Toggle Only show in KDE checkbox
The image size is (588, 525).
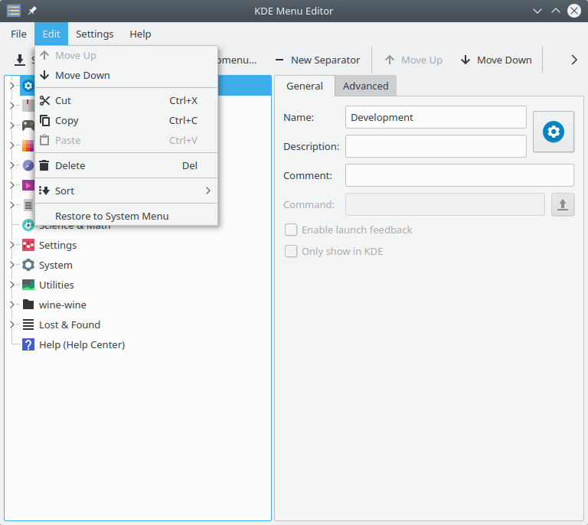pos(291,251)
